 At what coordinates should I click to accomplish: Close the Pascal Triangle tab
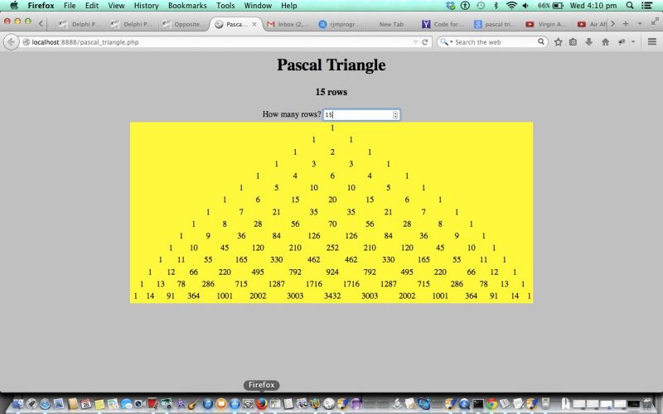(254, 25)
